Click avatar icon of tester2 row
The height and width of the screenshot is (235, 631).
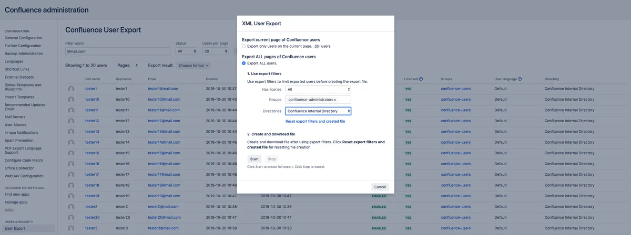[x=71, y=207]
